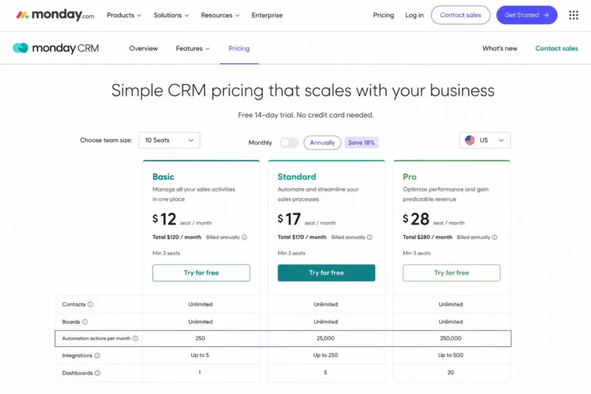Click green Contact sales link in CRM nav

pyautogui.click(x=556, y=48)
